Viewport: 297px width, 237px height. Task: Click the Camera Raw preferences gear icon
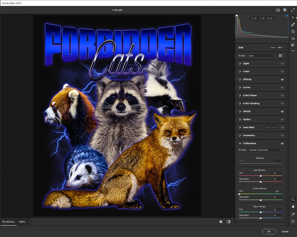[x=285, y=10]
